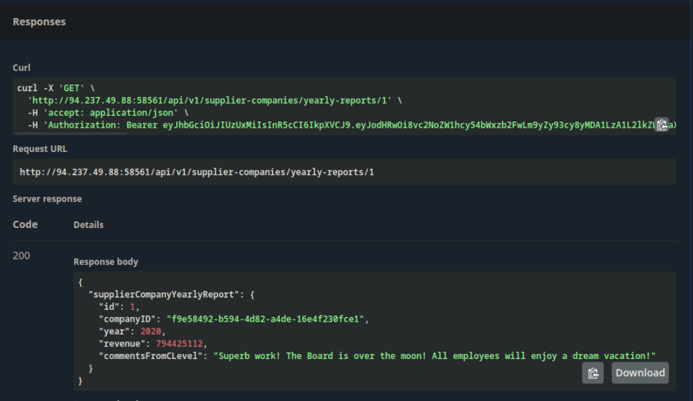Click the 200 status code

[21, 256]
